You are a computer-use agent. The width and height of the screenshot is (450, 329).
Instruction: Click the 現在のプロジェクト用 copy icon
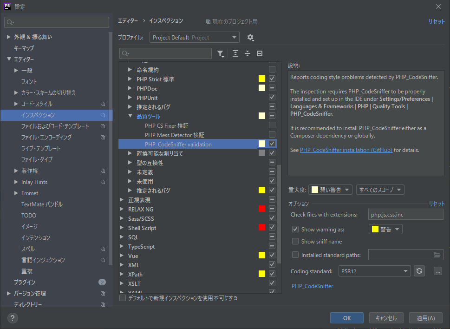(x=208, y=21)
